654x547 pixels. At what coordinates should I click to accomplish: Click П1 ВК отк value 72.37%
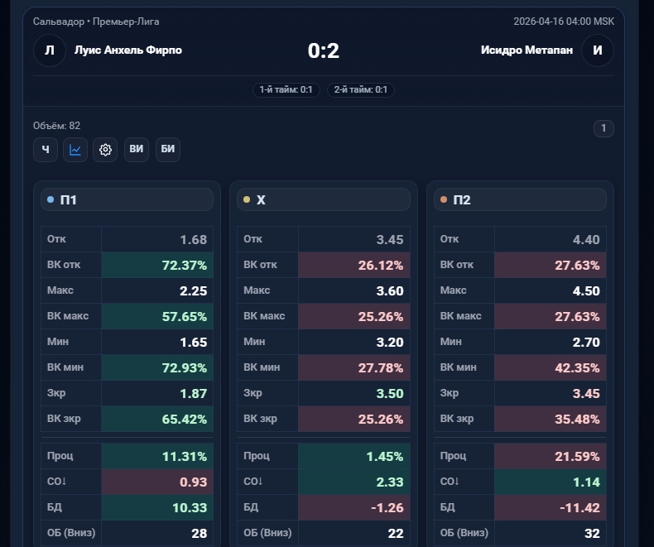click(x=185, y=265)
